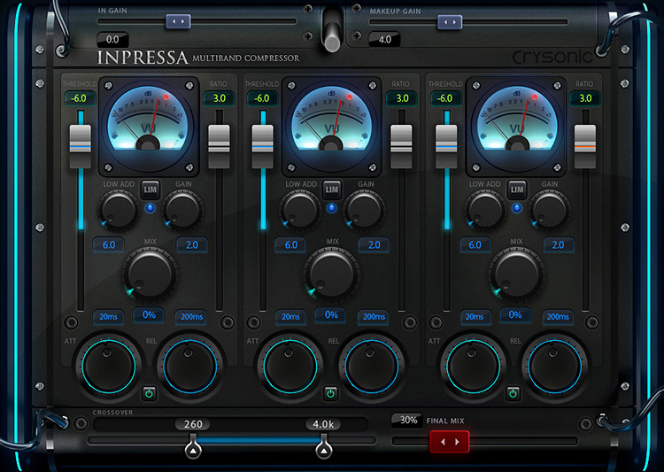The width and height of the screenshot is (664, 472).
Task: Click second band Ratio 3.0 readout
Action: [401, 98]
